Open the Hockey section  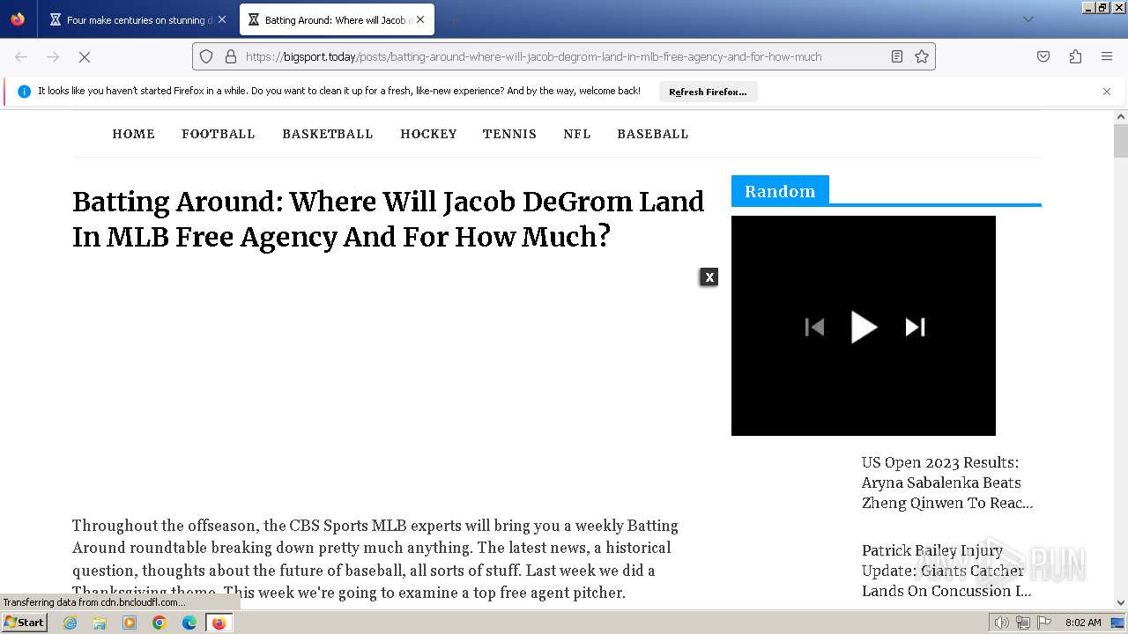click(428, 134)
